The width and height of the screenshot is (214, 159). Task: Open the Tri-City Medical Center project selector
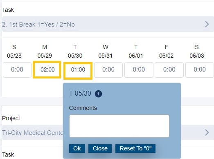click(108, 132)
